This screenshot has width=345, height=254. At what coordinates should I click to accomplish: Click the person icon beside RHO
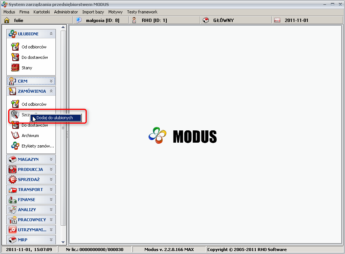click(134, 20)
